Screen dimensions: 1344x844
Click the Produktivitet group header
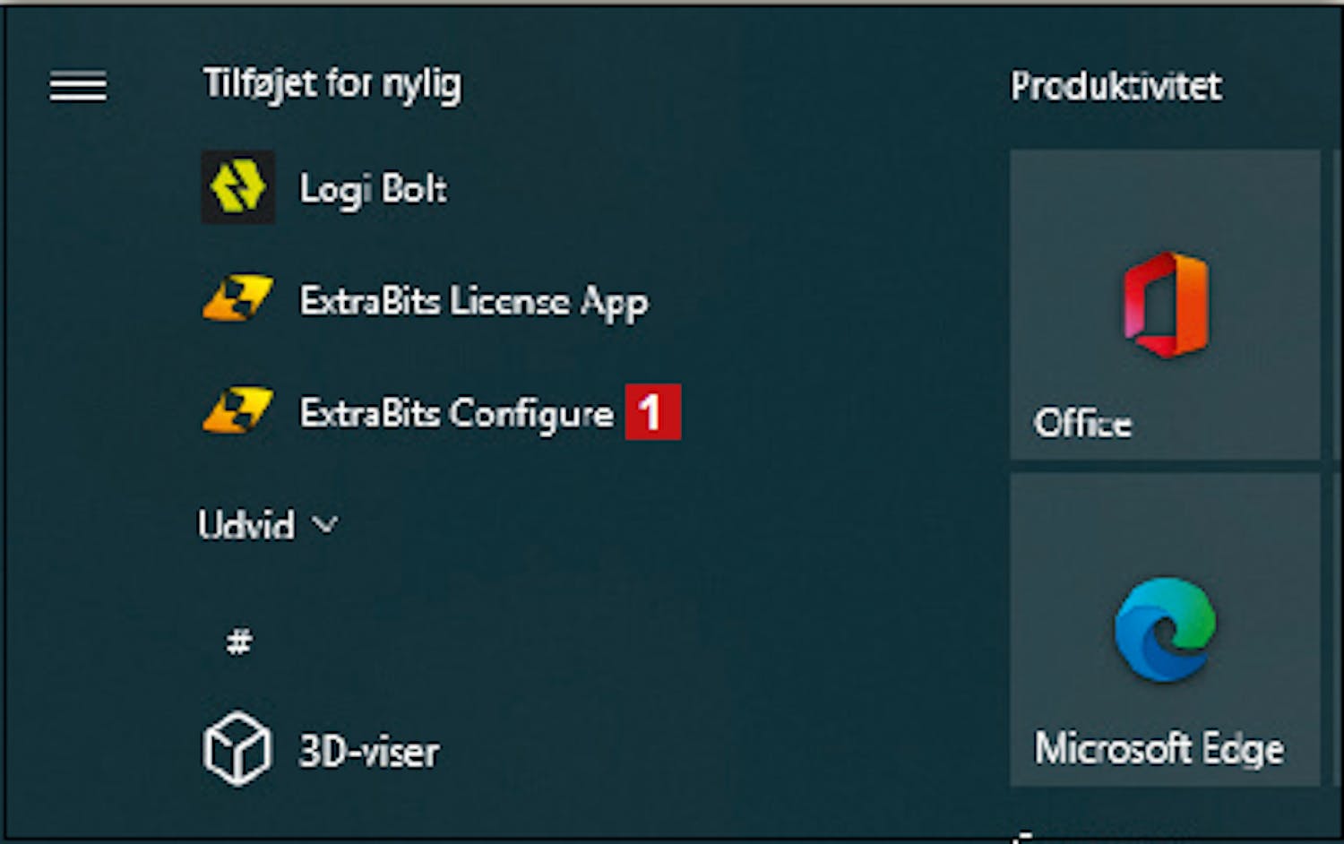pyautogui.click(x=1116, y=86)
